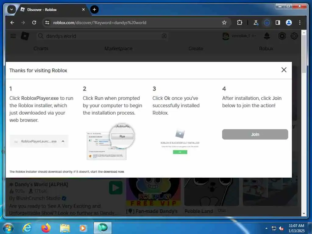The height and width of the screenshot is (234, 312).
Task: Open the browser profile avatar
Action: [289, 23]
